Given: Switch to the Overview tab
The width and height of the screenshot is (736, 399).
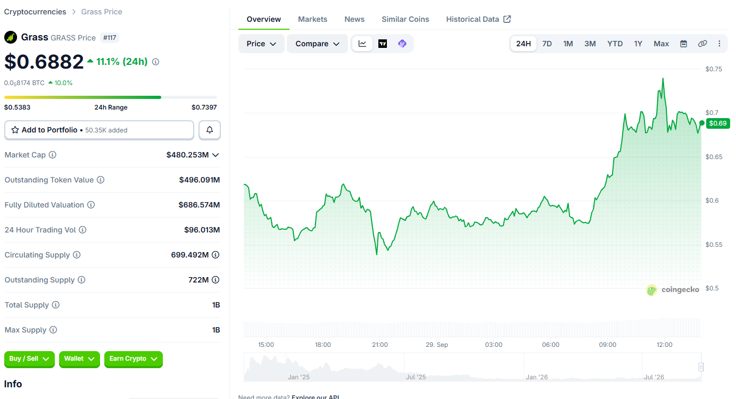Looking at the screenshot, I should [264, 19].
